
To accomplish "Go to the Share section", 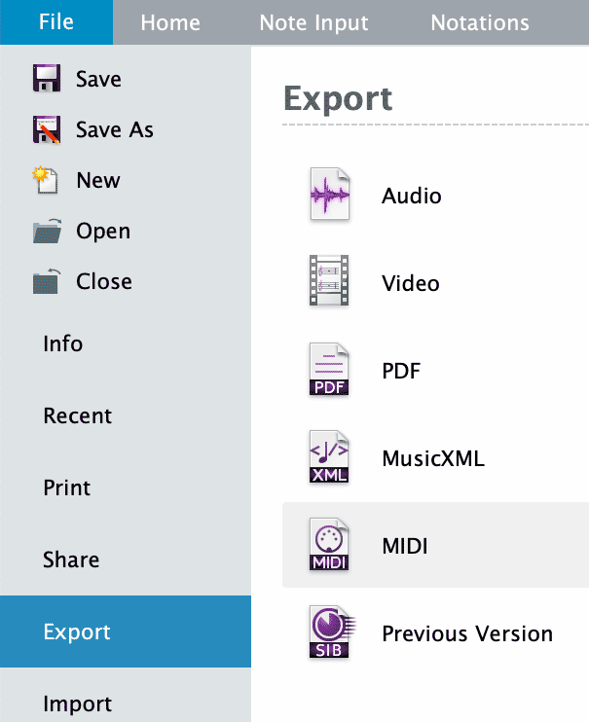I will tap(71, 560).
